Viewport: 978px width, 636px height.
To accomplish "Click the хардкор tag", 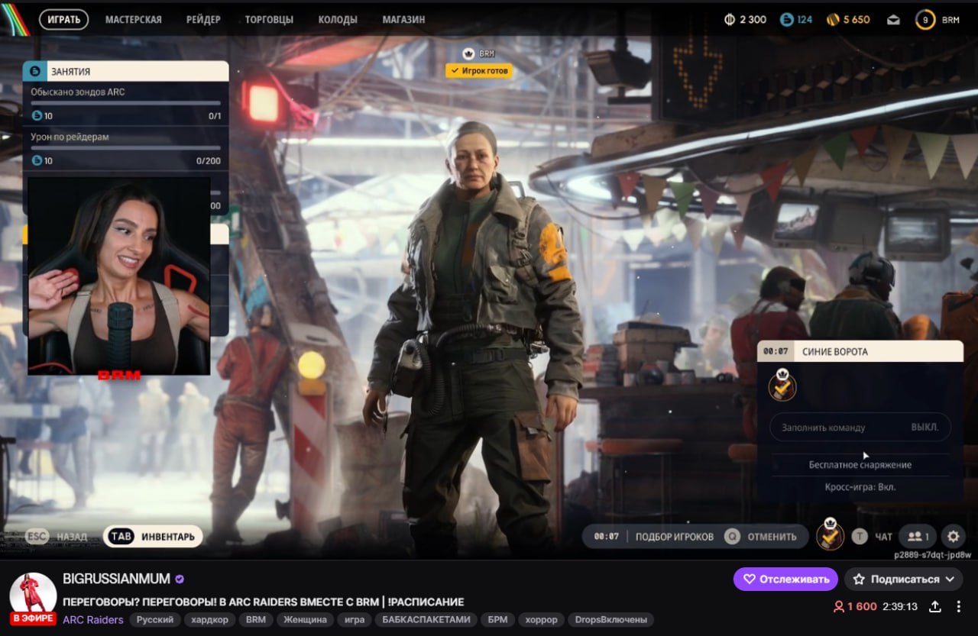I will pos(209,620).
